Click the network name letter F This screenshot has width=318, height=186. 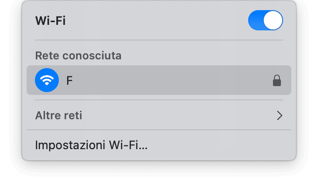pyautogui.click(x=69, y=81)
